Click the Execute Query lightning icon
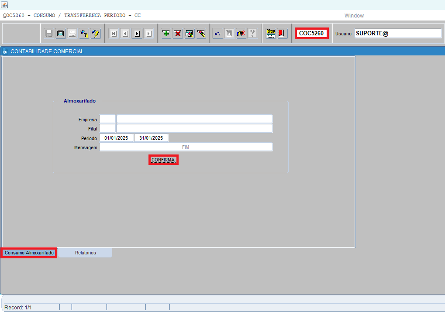The width and height of the screenshot is (445, 312). tap(96, 34)
